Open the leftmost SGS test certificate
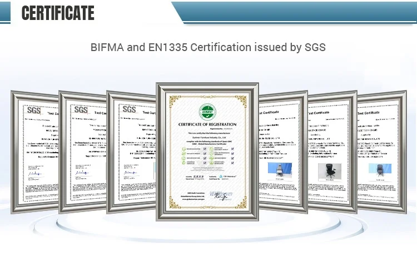This screenshot has width=417, height=262. (x=34, y=152)
